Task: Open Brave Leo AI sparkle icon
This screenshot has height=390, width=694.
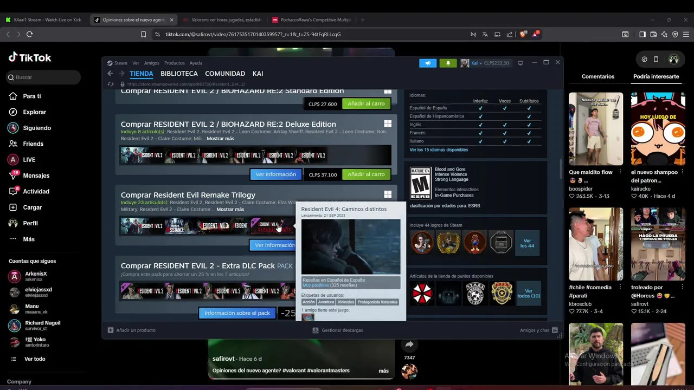Action: pyautogui.click(x=664, y=34)
